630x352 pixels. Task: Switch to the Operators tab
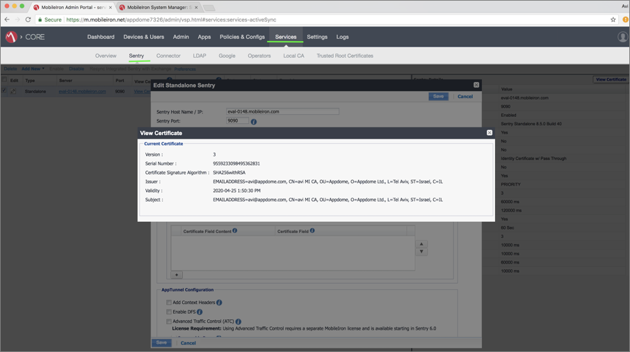pos(259,56)
